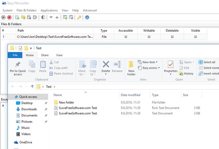Select the locked file path row

[x=103, y=37]
